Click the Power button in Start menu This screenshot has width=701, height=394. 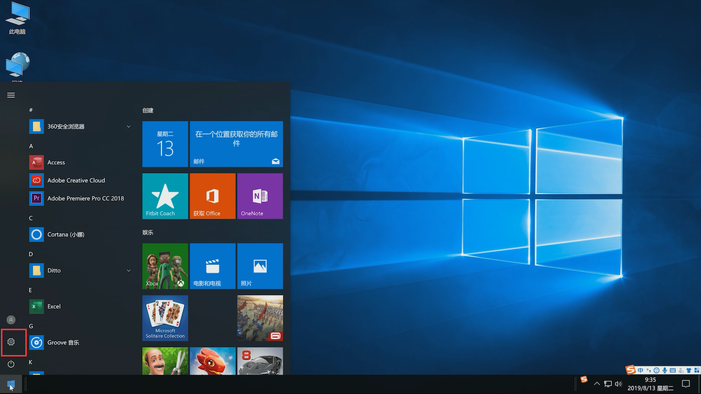pyautogui.click(x=11, y=364)
